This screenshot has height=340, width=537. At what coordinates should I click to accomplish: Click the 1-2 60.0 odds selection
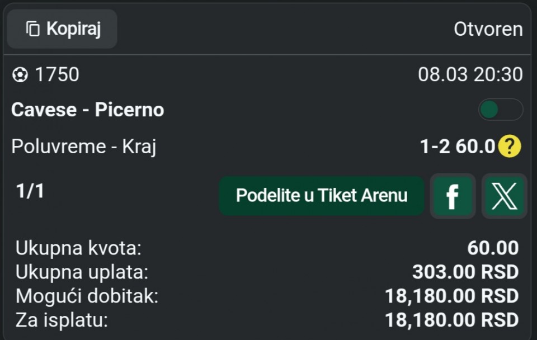458,147
